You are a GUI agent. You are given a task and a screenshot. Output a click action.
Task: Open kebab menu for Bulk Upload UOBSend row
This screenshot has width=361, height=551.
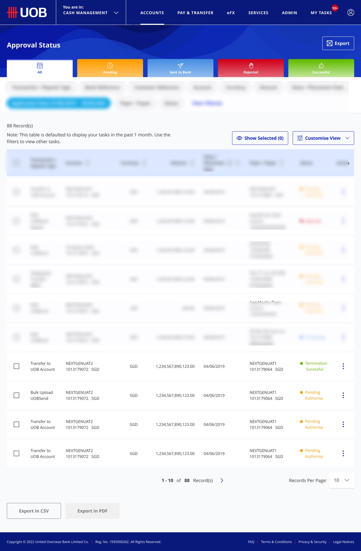(343, 395)
